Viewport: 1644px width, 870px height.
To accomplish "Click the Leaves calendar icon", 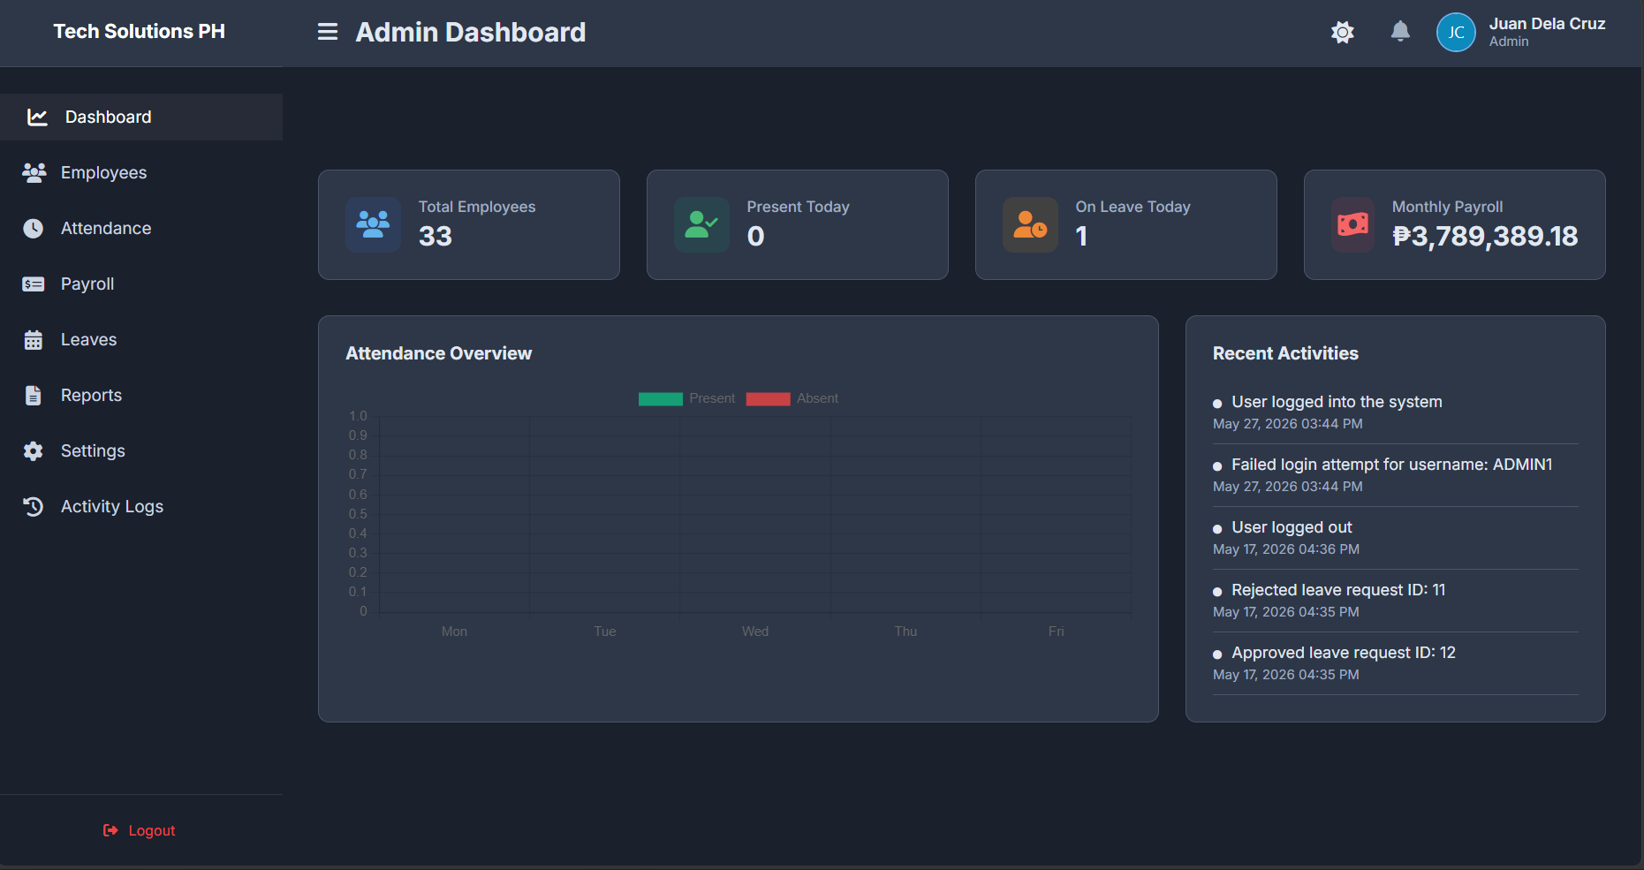I will [x=34, y=340].
